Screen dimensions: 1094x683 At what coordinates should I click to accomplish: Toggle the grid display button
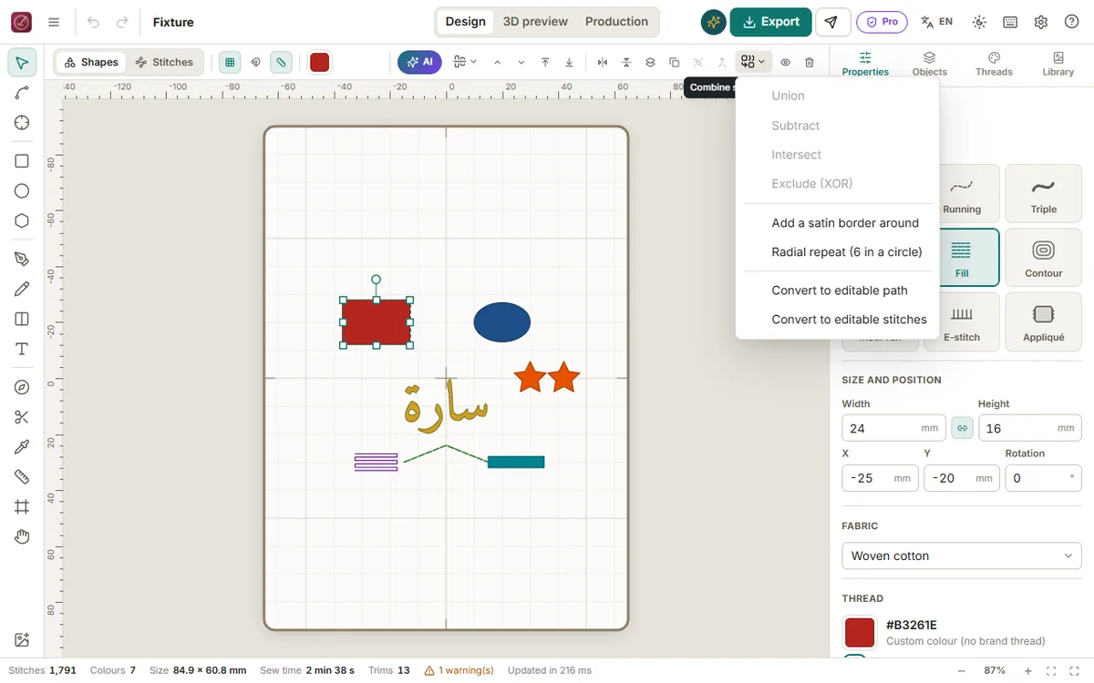coord(230,62)
